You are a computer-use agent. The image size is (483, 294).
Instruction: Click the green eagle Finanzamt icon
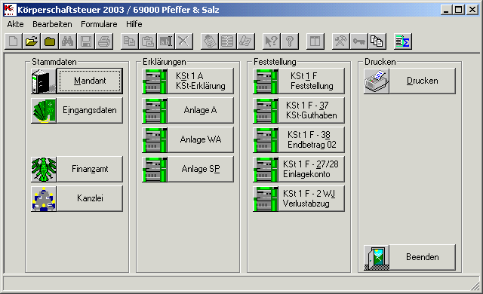pyautogui.click(x=44, y=169)
